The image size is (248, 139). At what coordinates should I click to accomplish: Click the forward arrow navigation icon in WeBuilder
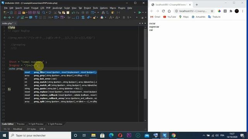(x=9, y=17)
